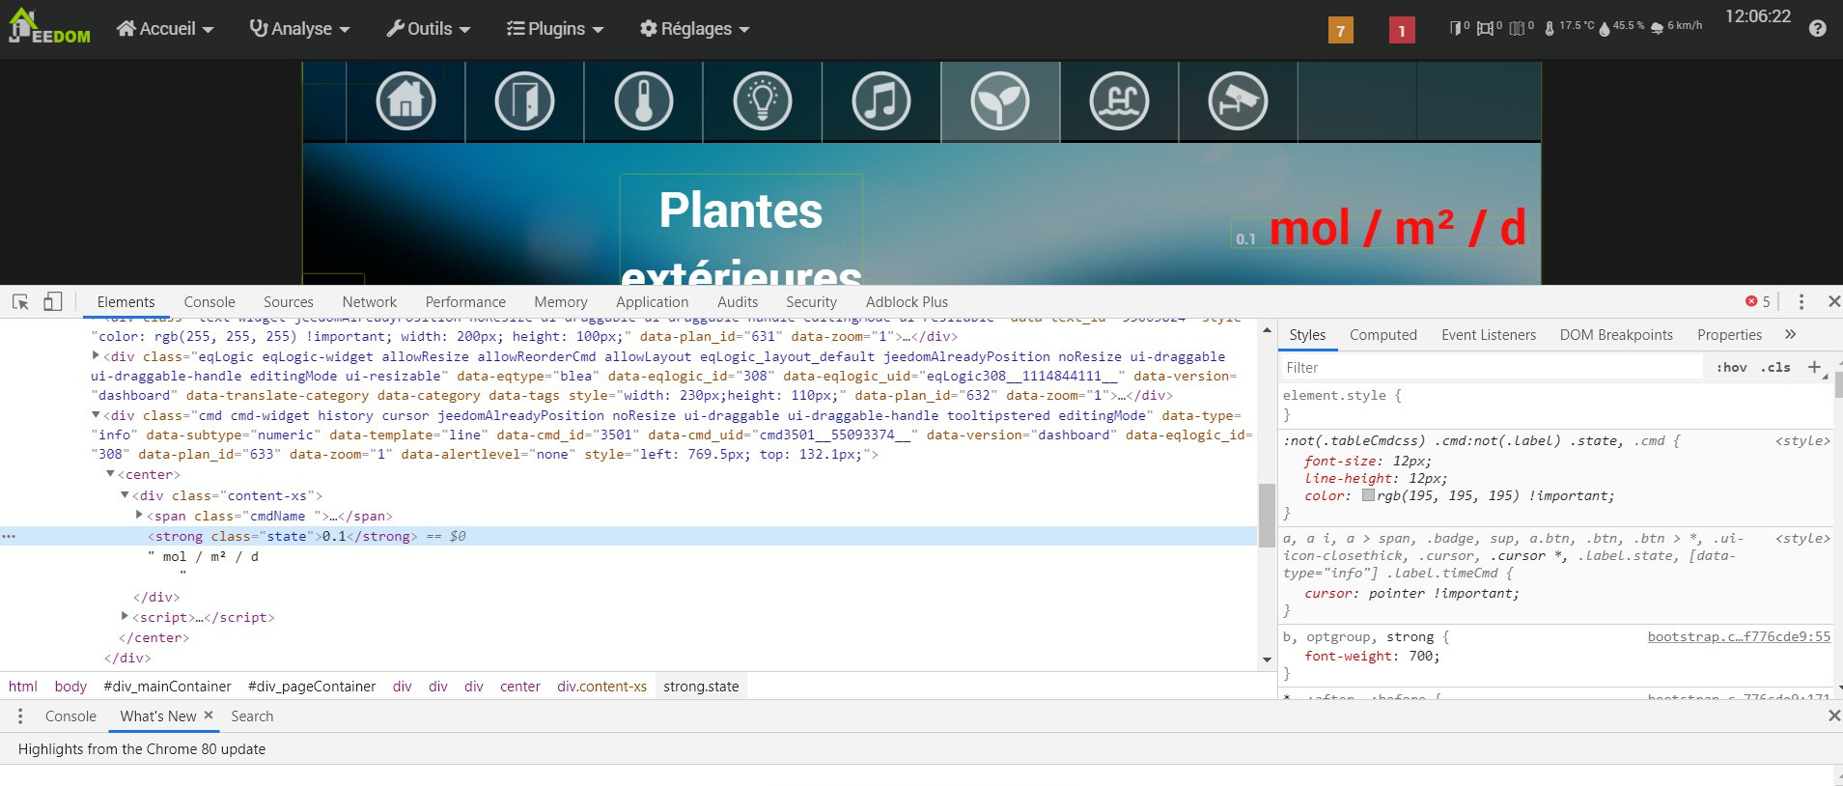This screenshot has height=786, width=1843.
Task: Open the thermometer temperature icon
Action: click(643, 100)
